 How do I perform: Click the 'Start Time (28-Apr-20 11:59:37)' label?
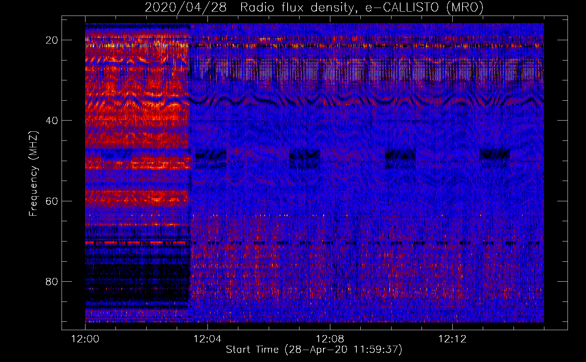pos(314,350)
